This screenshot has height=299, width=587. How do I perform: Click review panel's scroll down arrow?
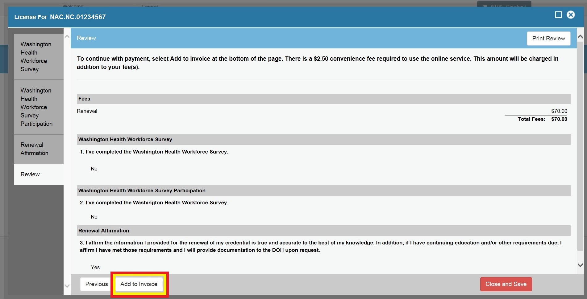(580, 265)
